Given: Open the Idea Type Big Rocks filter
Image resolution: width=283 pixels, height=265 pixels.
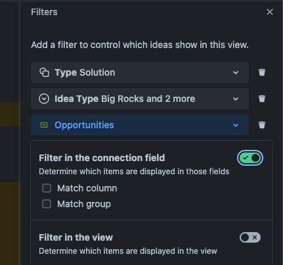Looking at the screenshot, I should pos(140,99).
